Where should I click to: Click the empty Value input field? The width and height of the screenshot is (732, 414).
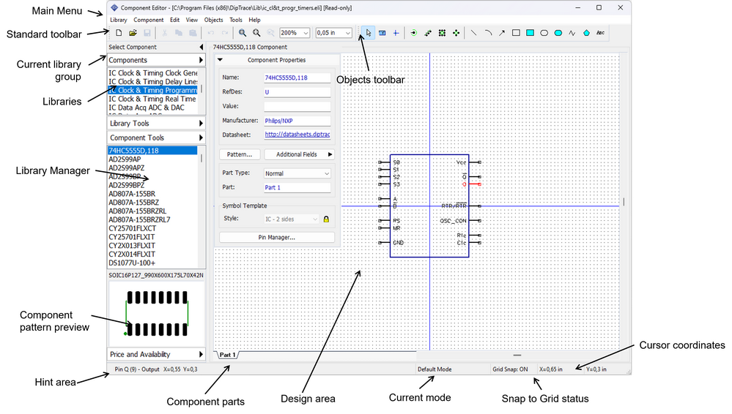pyautogui.click(x=297, y=106)
